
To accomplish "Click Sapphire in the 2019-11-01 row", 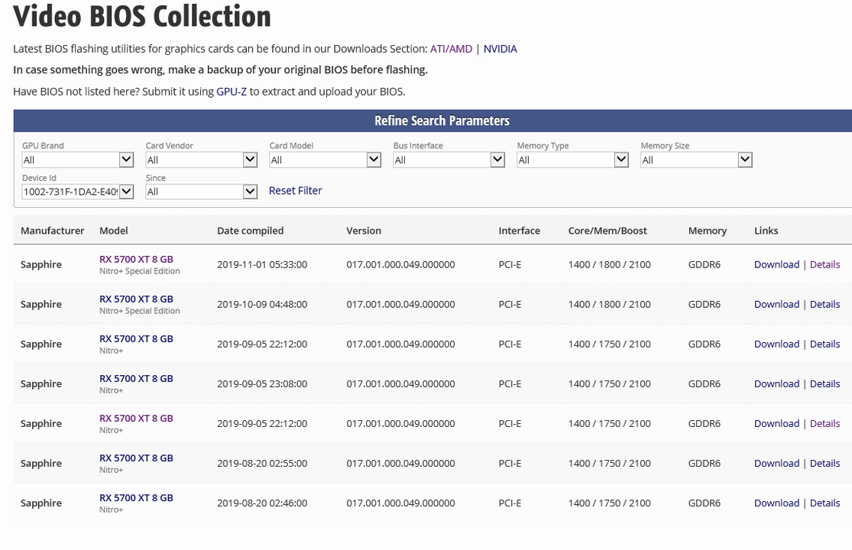I will [41, 264].
